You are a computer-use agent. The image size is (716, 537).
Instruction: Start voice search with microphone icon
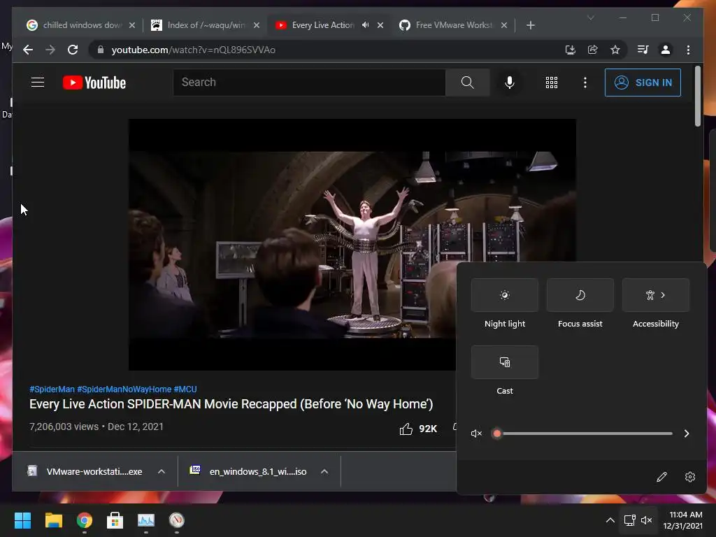coord(510,83)
